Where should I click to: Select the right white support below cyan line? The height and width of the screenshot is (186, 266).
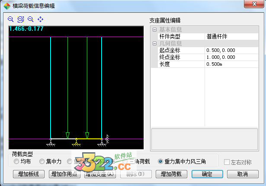(102, 143)
